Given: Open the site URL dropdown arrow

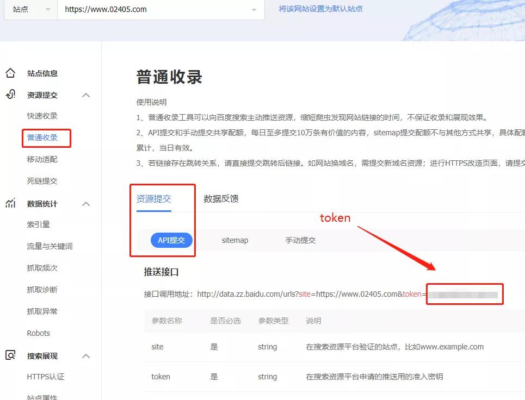Looking at the screenshot, I should coord(254,10).
